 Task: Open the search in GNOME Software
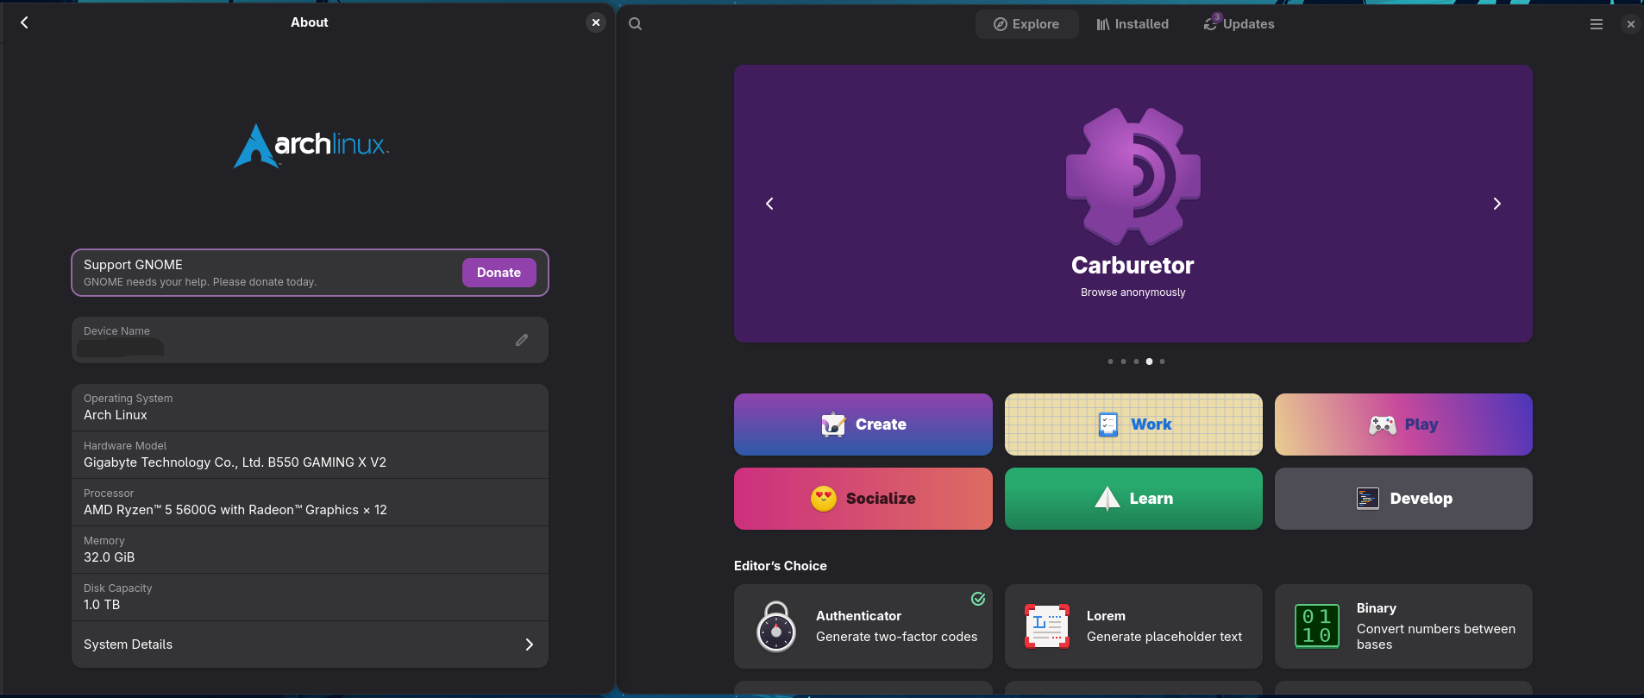point(636,24)
